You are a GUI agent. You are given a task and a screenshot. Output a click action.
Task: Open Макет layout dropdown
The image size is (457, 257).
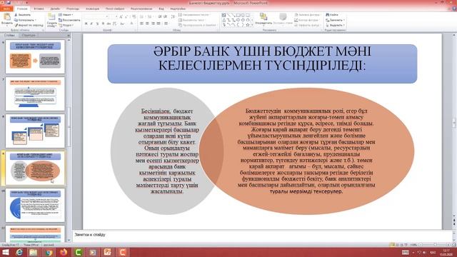tap(66, 14)
